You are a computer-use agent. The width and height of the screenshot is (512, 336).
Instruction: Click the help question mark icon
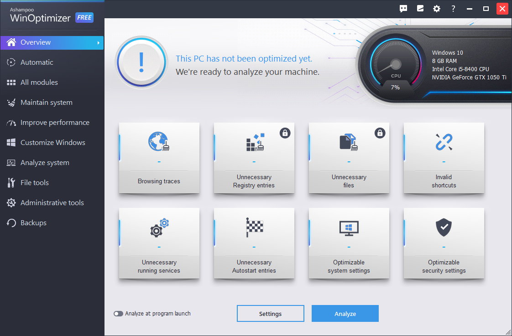(x=453, y=8)
